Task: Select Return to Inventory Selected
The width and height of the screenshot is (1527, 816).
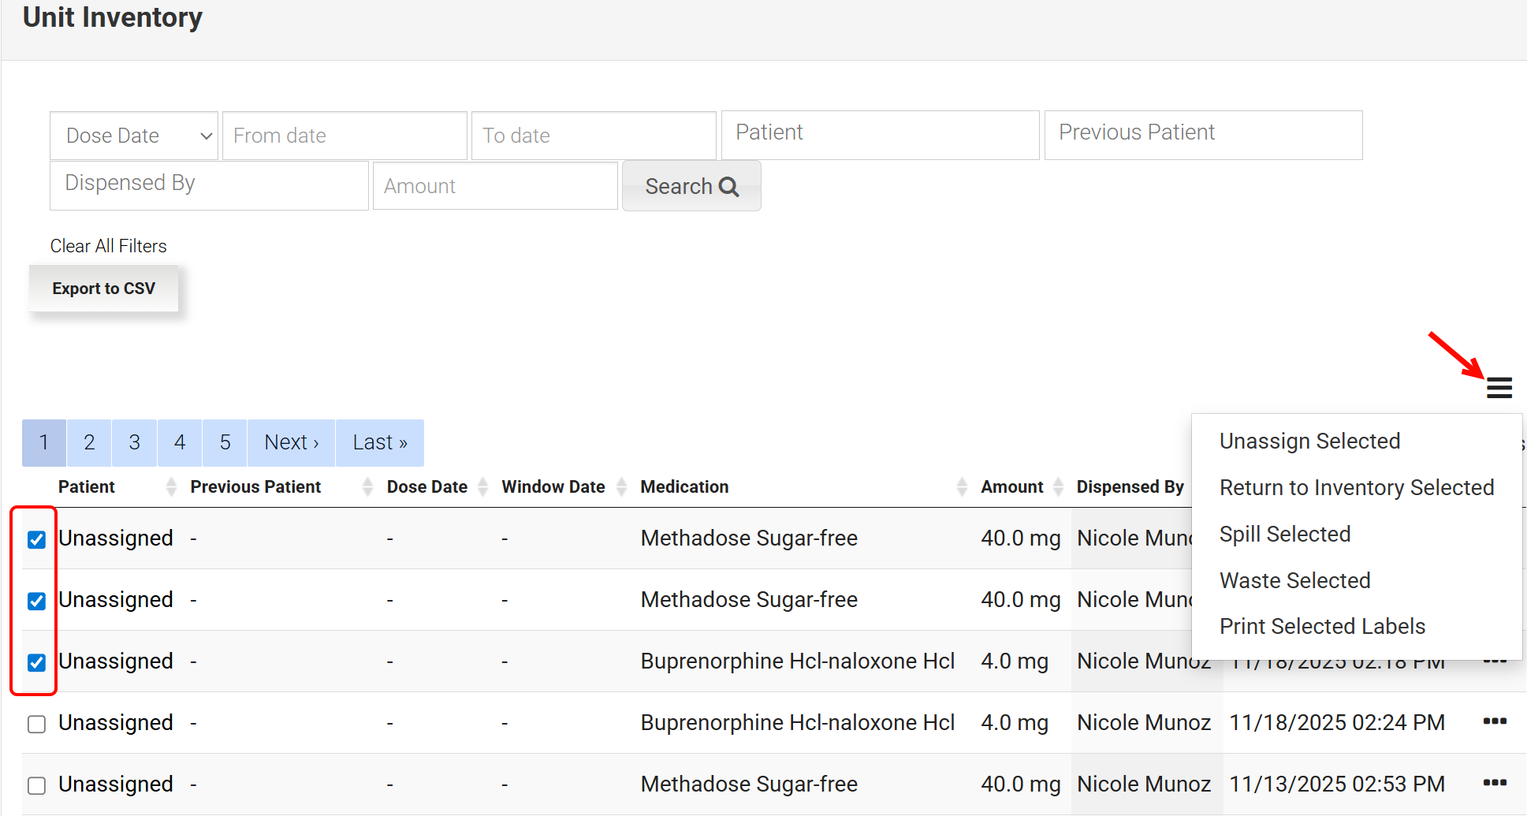Action: (1356, 488)
